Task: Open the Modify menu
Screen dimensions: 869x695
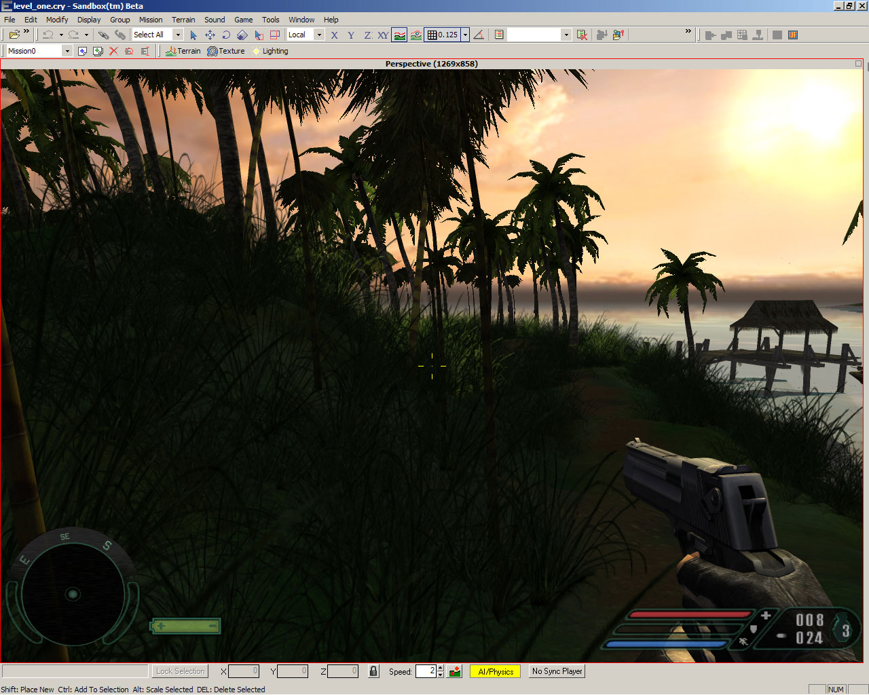Action: [x=57, y=20]
